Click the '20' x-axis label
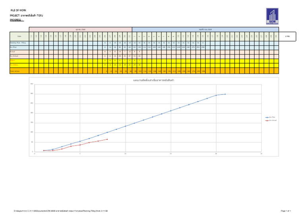Screen dimensions: 305x216 (x=216, y=154)
